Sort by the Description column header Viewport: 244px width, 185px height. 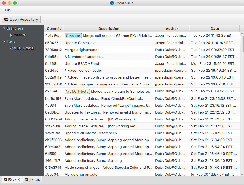[109, 28]
